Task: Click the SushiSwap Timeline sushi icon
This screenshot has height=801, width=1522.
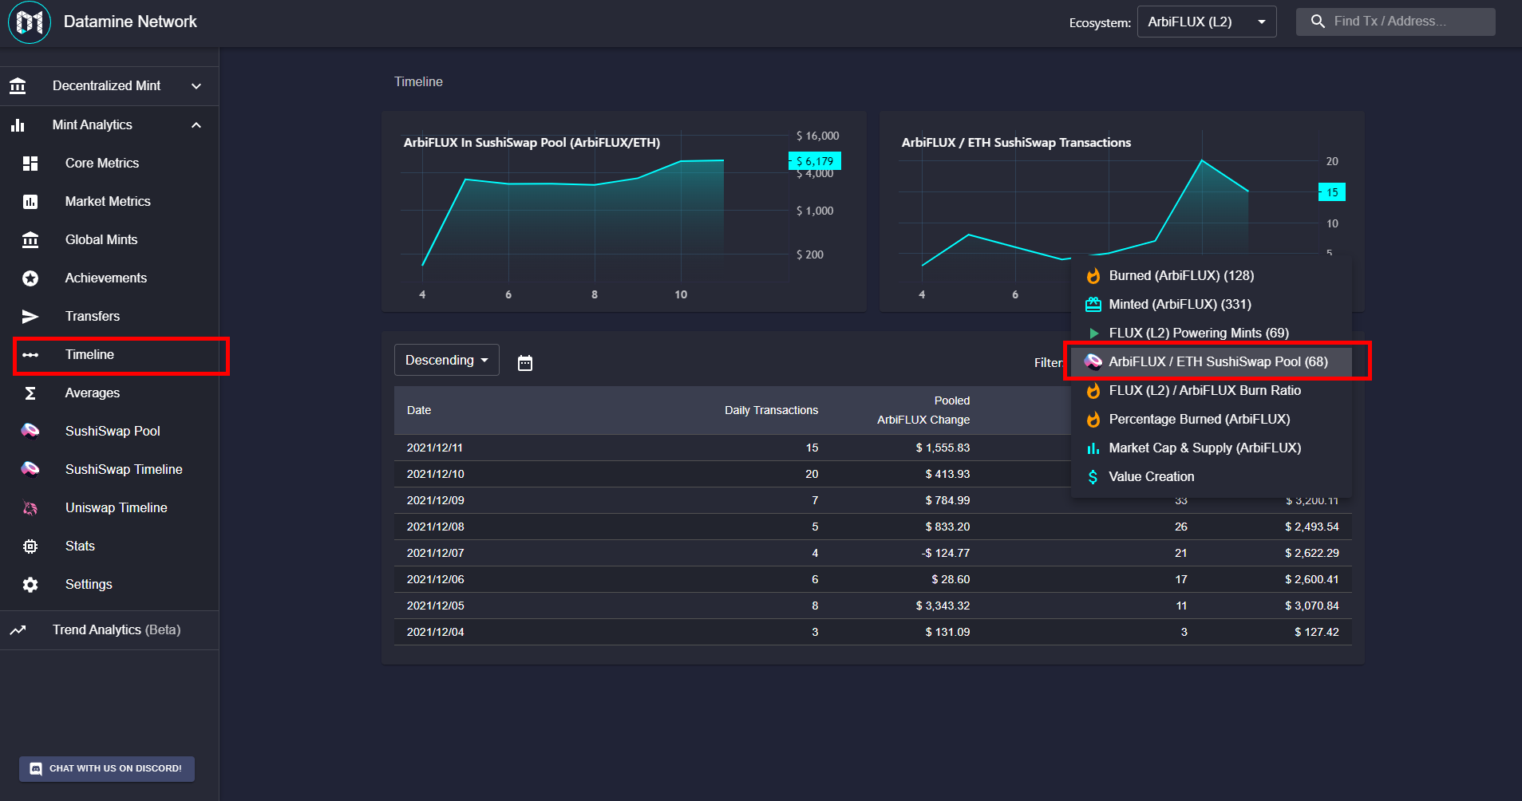Action: 30,469
